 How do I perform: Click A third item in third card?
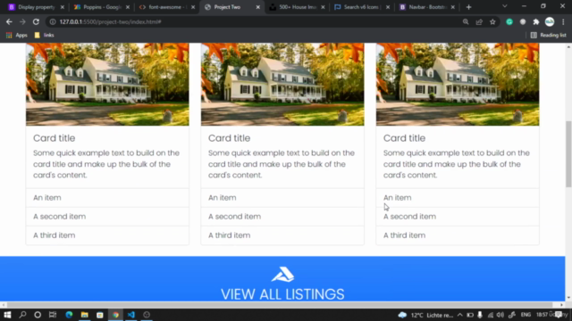458,235
